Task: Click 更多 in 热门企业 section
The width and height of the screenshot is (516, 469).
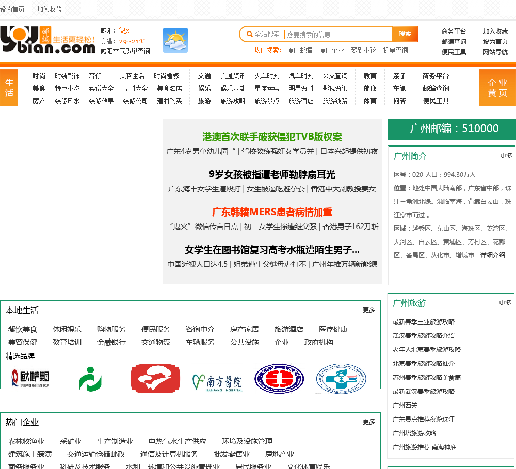Action: (368, 422)
